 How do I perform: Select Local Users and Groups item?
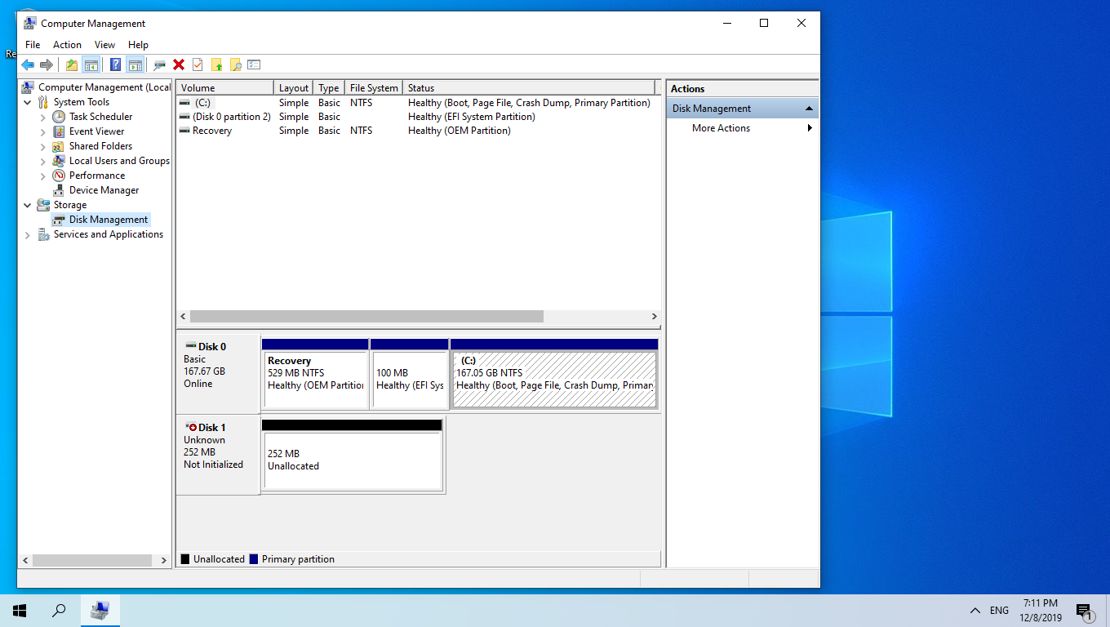(x=119, y=161)
